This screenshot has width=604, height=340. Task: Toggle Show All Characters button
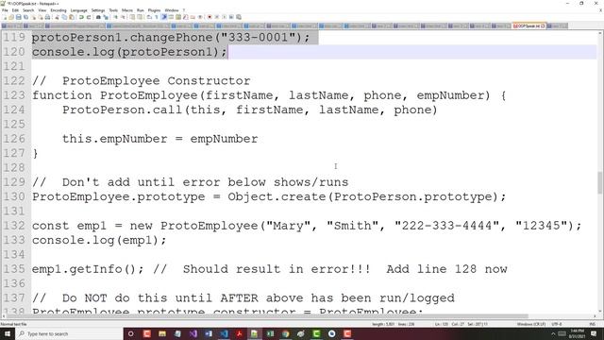click(157, 17)
